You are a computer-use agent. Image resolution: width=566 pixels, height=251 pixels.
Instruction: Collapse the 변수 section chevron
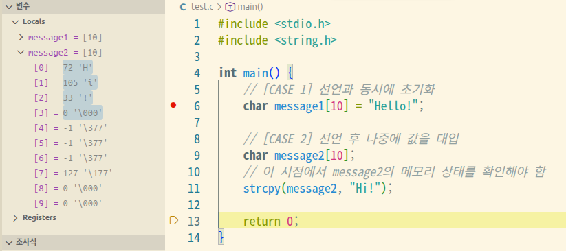(x=9, y=6)
